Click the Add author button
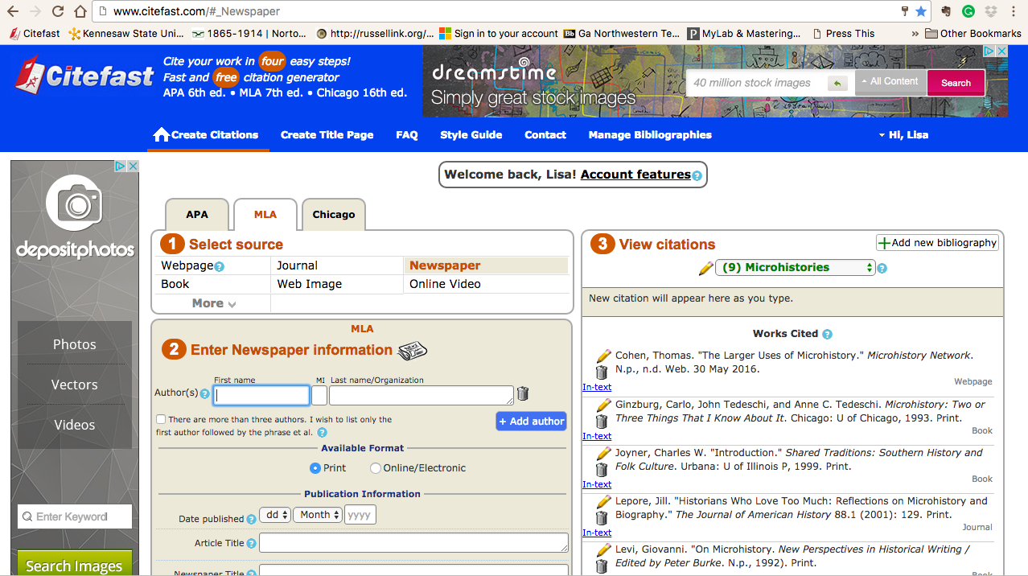Image resolution: width=1028 pixels, height=576 pixels. click(531, 422)
